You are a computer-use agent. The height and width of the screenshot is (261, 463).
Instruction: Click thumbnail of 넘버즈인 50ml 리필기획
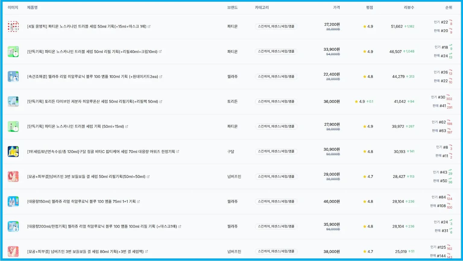tap(13, 176)
